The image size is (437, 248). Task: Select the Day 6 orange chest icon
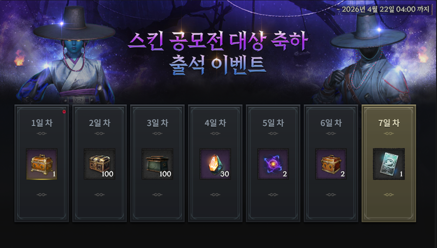331,164
